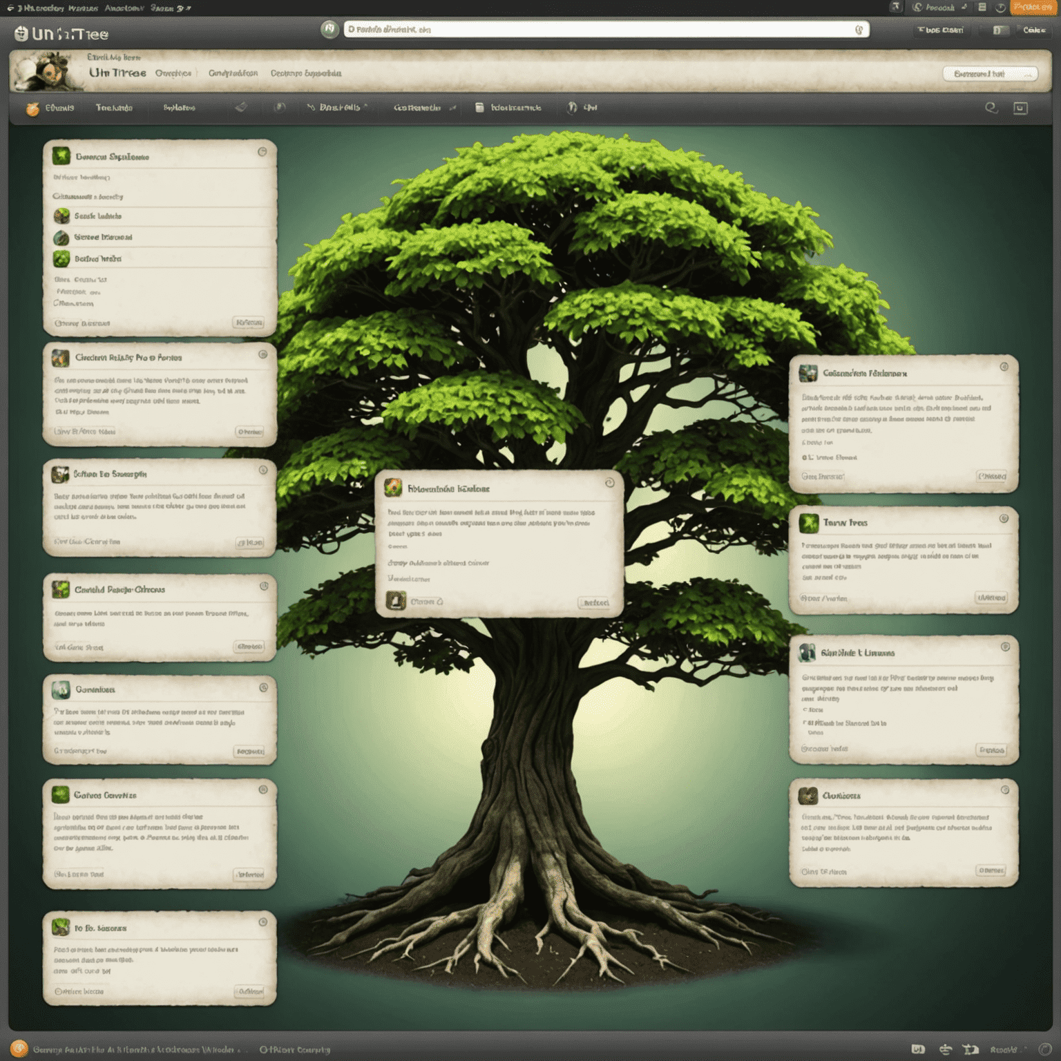The height and width of the screenshot is (1061, 1061).
Task: Open the 'Roo/d' dropdown in the status bar
Action: [x=1007, y=1050]
